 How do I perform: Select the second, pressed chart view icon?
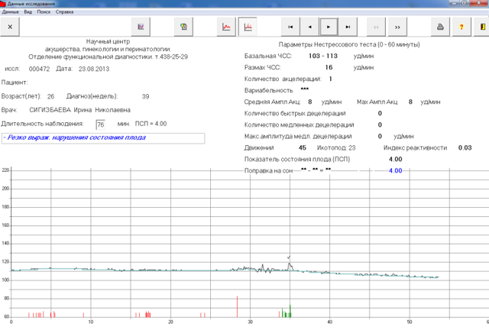(x=248, y=27)
